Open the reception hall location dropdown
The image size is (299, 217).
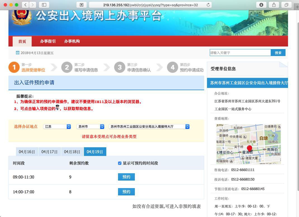click(x=149, y=127)
